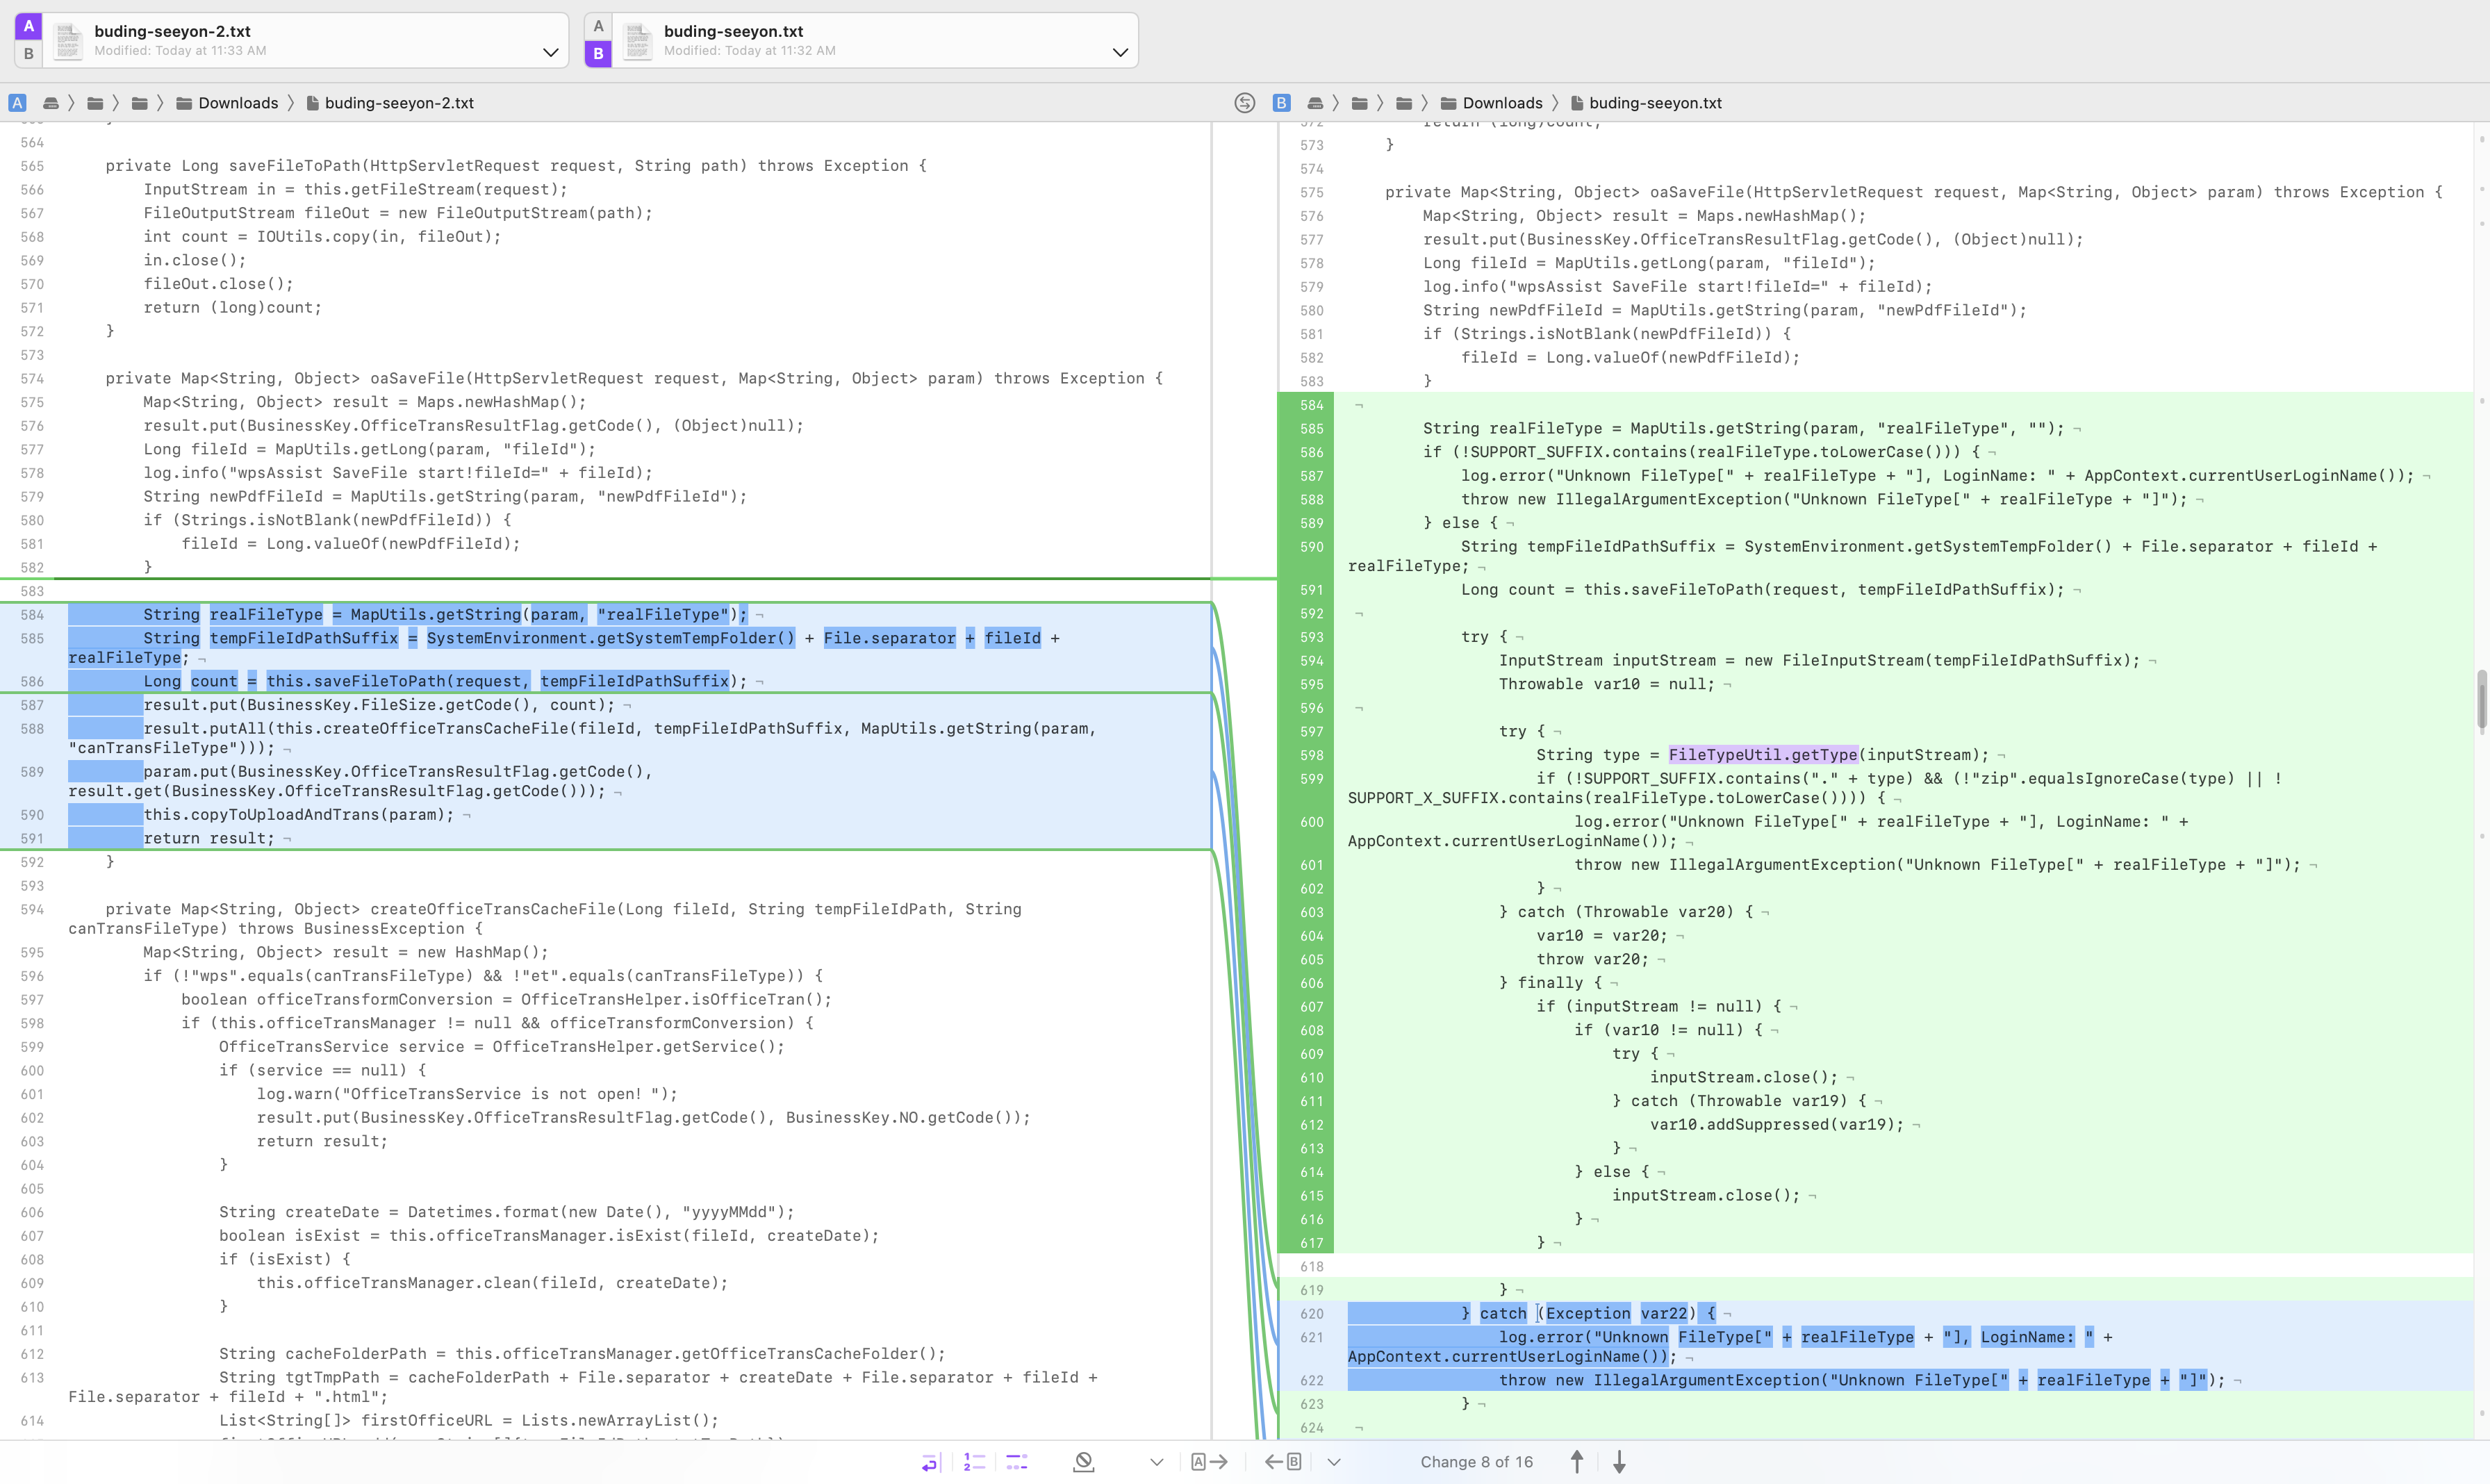This screenshot has height=1484, width=2490.
Task: Copy change from B to A arrow
Action: click(1282, 1462)
